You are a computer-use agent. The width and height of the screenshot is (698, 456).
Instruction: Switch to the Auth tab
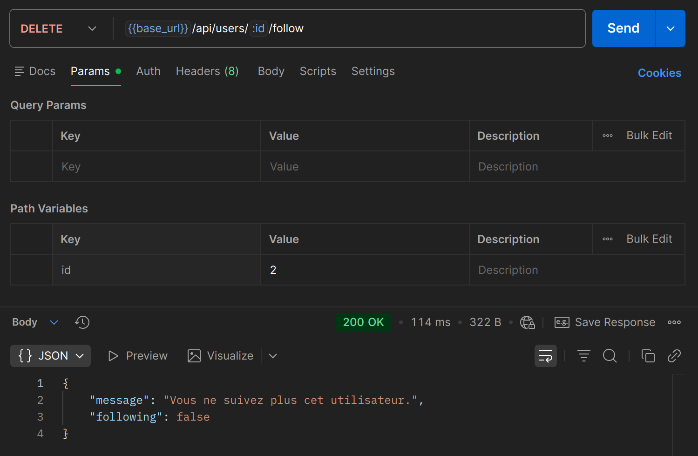pyautogui.click(x=148, y=71)
